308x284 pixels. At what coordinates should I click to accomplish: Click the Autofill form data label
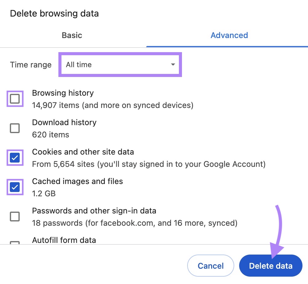[x=65, y=240]
